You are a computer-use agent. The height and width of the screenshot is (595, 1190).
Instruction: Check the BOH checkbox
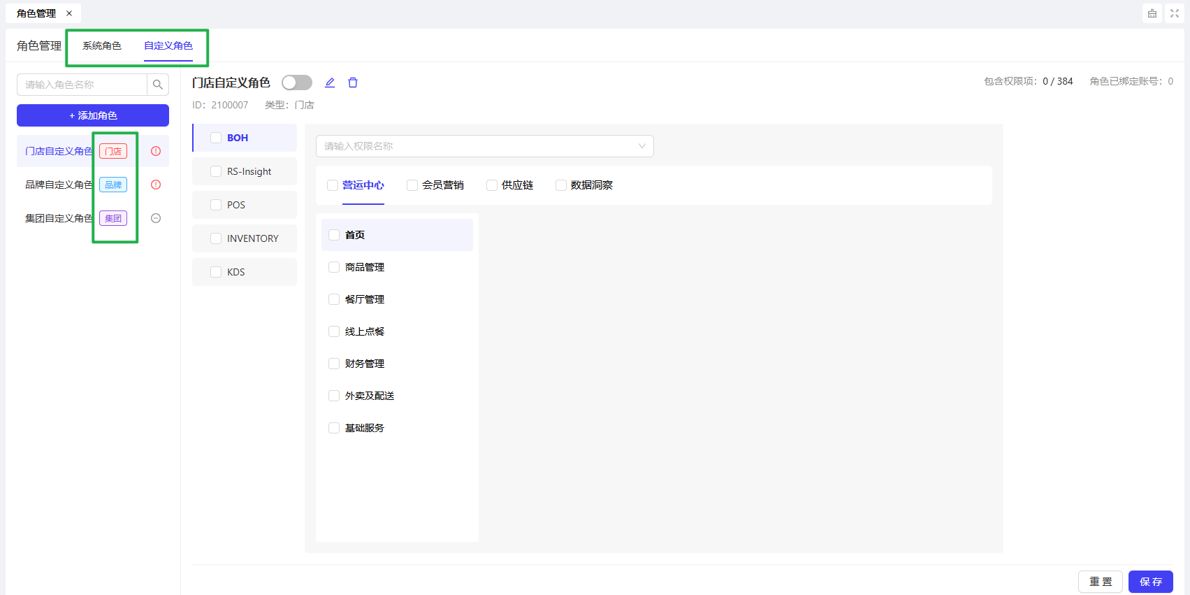(216, 138)
